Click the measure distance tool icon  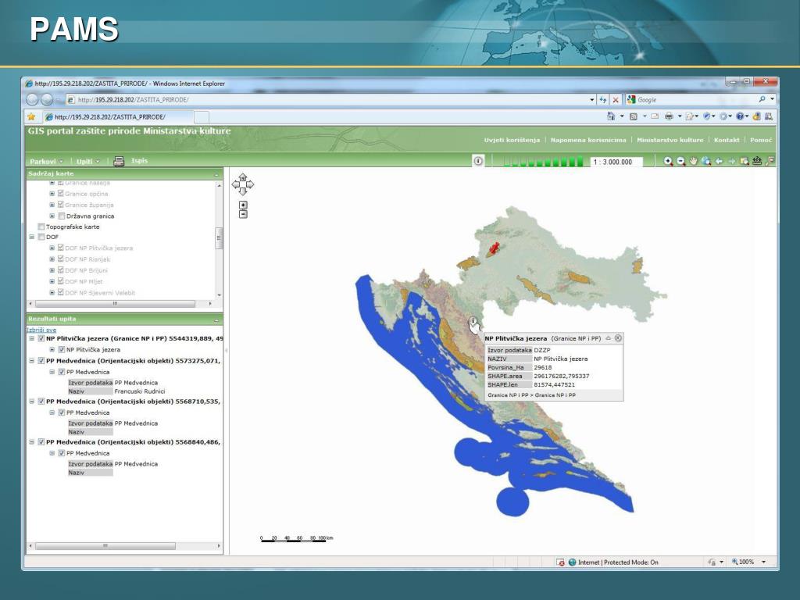click(757, 161)
